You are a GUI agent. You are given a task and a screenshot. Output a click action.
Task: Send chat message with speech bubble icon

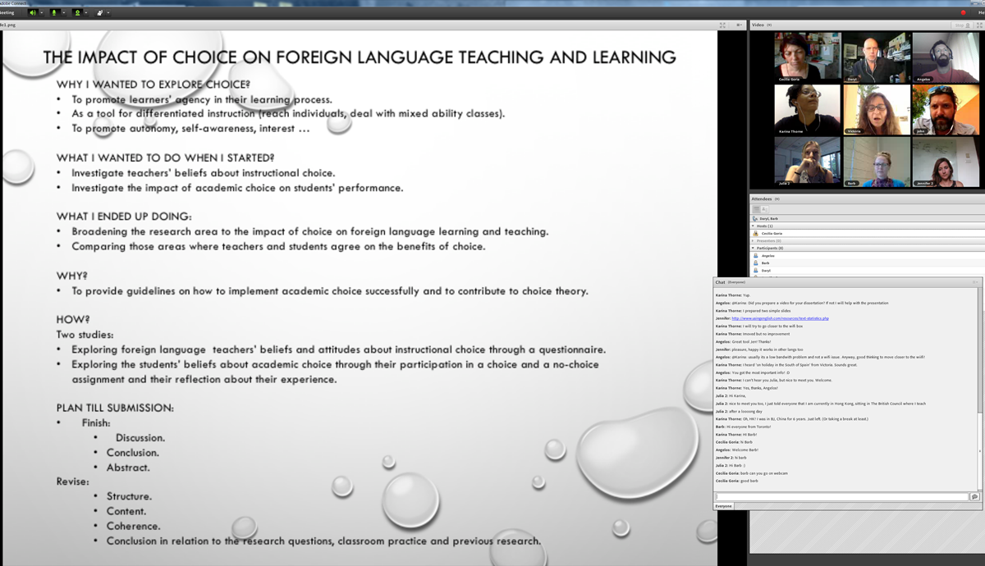[974, 497]
